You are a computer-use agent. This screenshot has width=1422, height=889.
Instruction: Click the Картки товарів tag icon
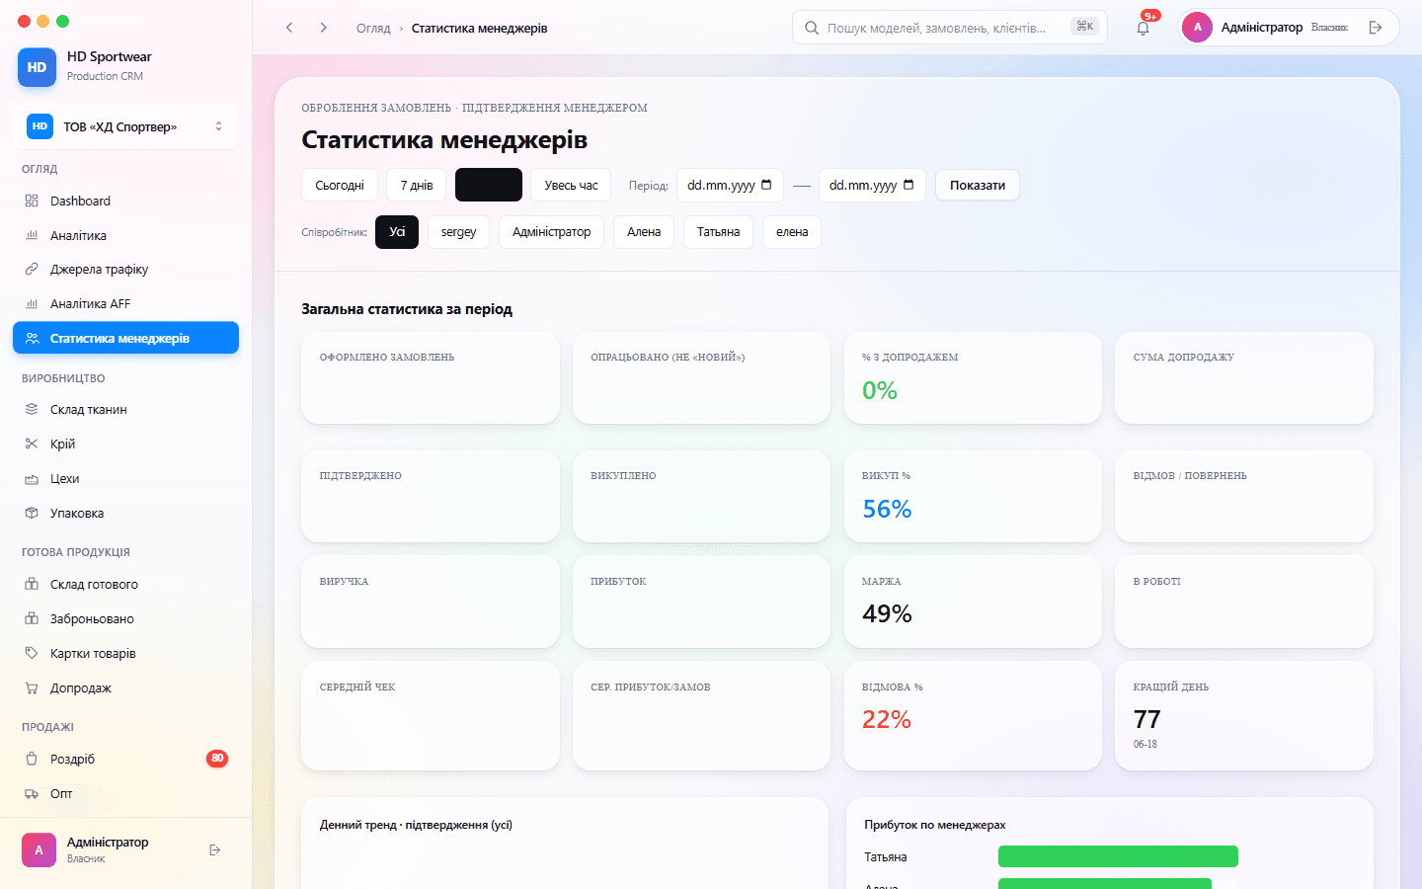[32, 653]
